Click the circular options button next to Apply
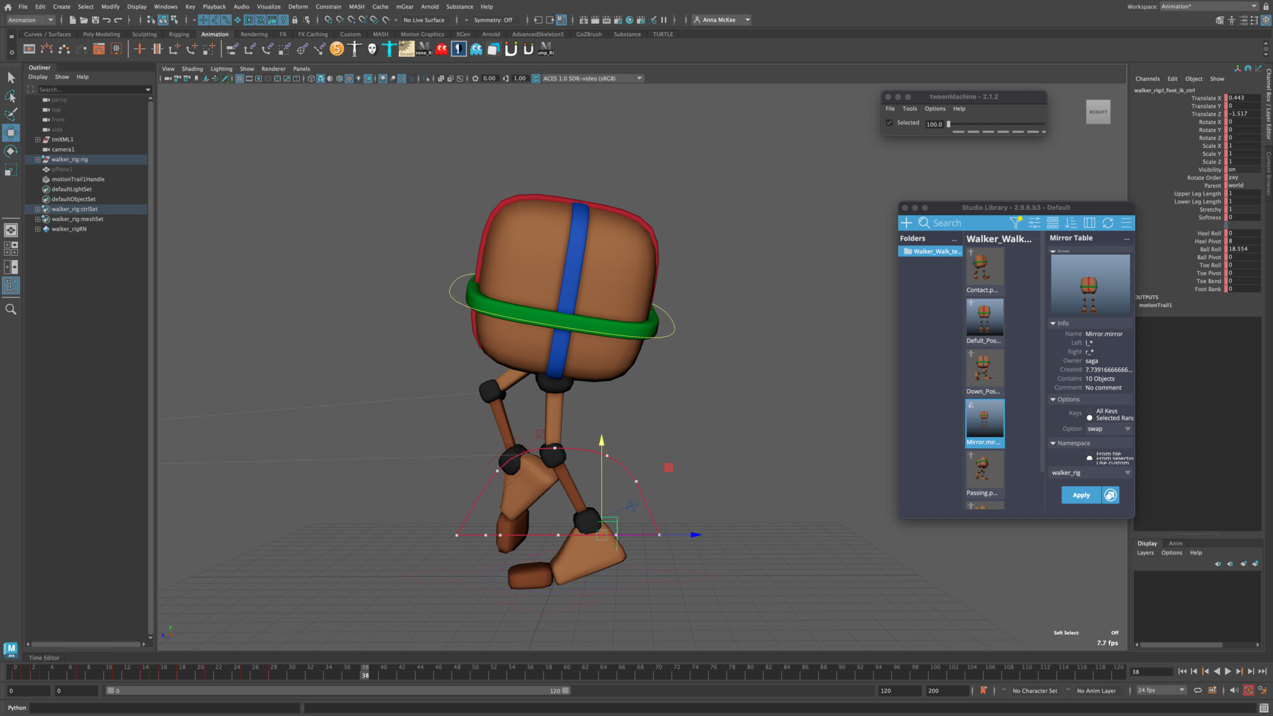This screenshot has width=1273, height=716. click(1110, 495)
